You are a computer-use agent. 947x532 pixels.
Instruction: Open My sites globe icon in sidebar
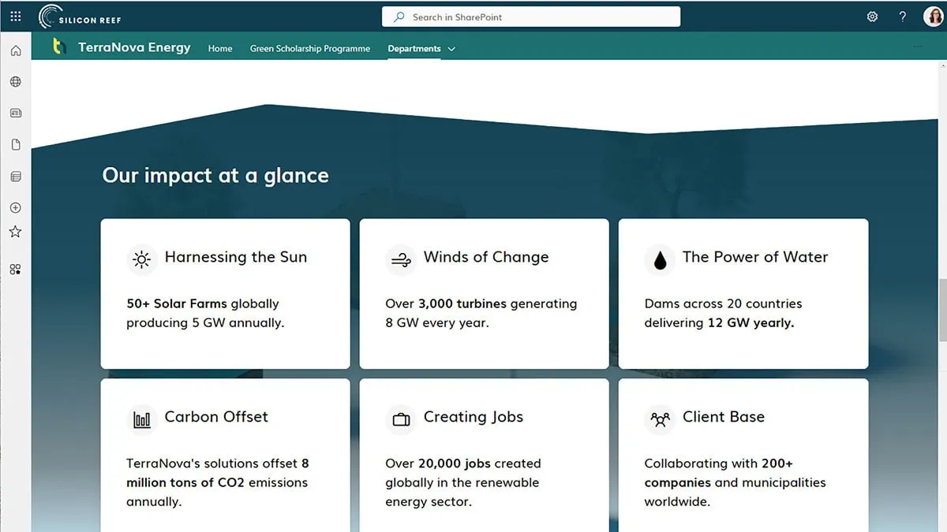pos(15,82)
